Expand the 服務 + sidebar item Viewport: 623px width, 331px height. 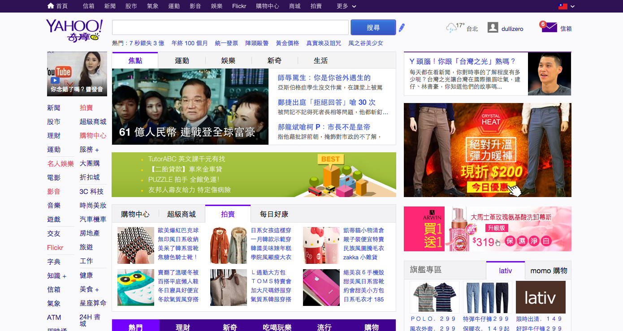(x=89, y=150)
